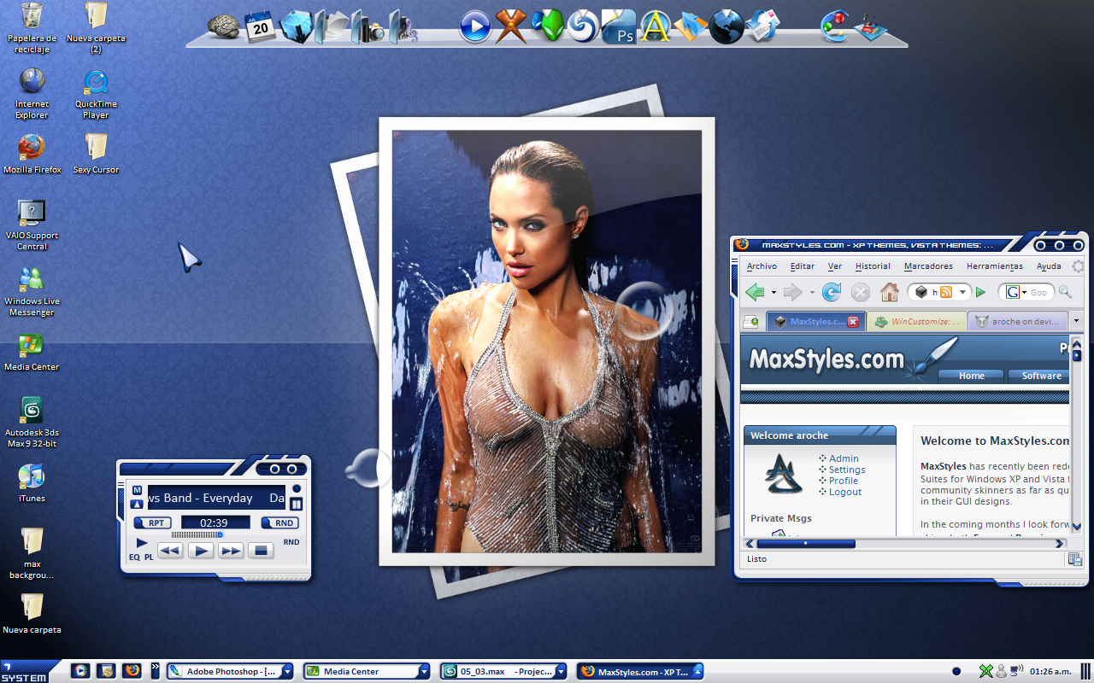1094x683 pixels.
Task: Click the RSS feed icon in address bar
Action: click(x=946, y=292)
